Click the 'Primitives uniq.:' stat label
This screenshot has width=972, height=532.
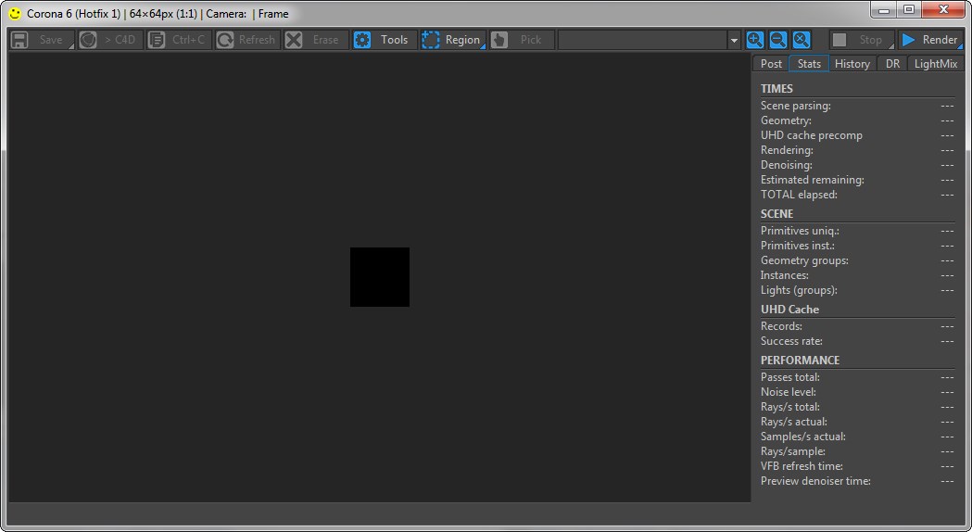[x=801, y=231]
